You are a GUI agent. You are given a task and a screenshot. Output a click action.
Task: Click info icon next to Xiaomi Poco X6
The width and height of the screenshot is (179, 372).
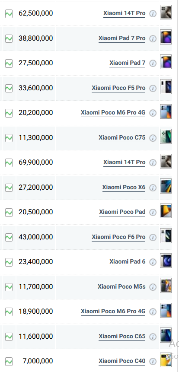click(x=153, y=188)
